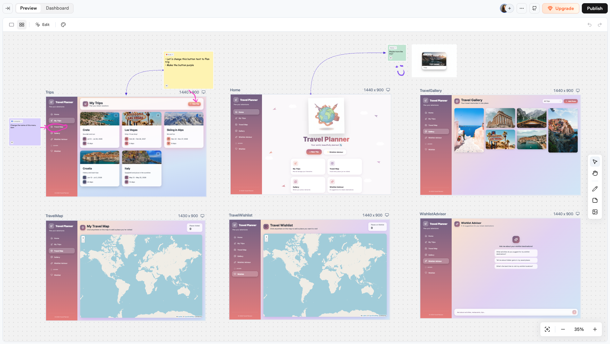Viewport: 610px width, 344px height.
Task: Click the My Trips card in Home frame
Action: tap(308, 167)
